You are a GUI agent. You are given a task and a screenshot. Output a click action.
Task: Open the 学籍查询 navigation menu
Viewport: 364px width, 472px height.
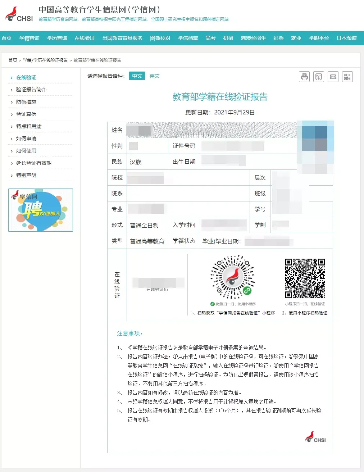(29, 38)
